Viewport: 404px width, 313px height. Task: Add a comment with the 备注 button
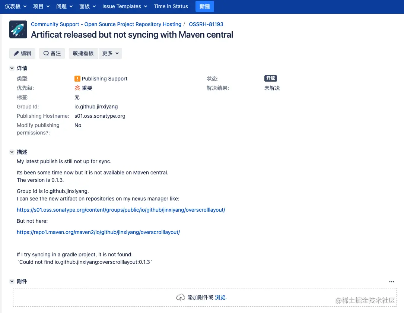(x=52, y=53)
